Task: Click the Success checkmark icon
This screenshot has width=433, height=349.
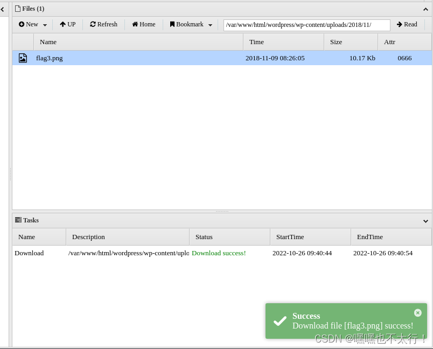Action: click(280, 321)
